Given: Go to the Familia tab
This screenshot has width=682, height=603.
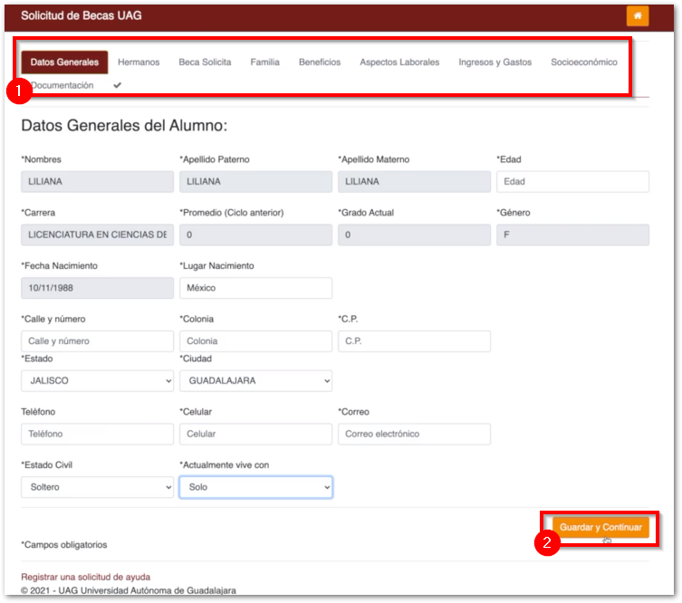Looking at the screenshot, I should tap(264, 62).
